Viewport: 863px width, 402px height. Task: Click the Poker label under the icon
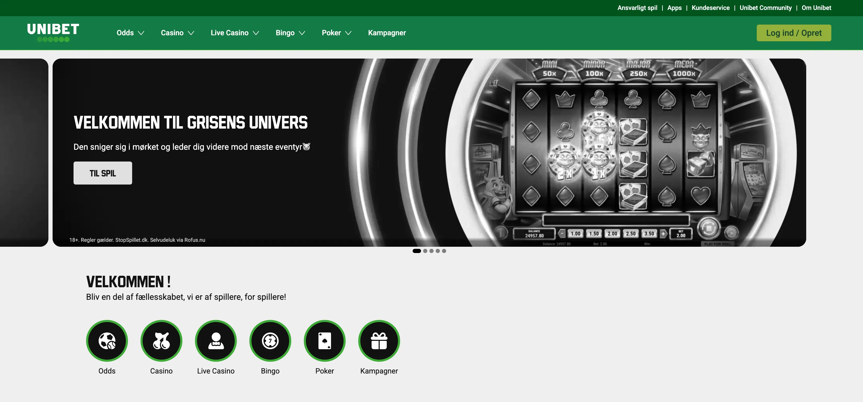[325, 371]
